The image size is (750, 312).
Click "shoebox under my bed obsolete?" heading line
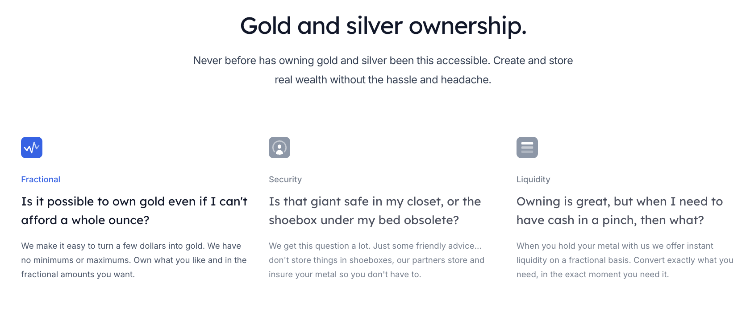[364, 220]
